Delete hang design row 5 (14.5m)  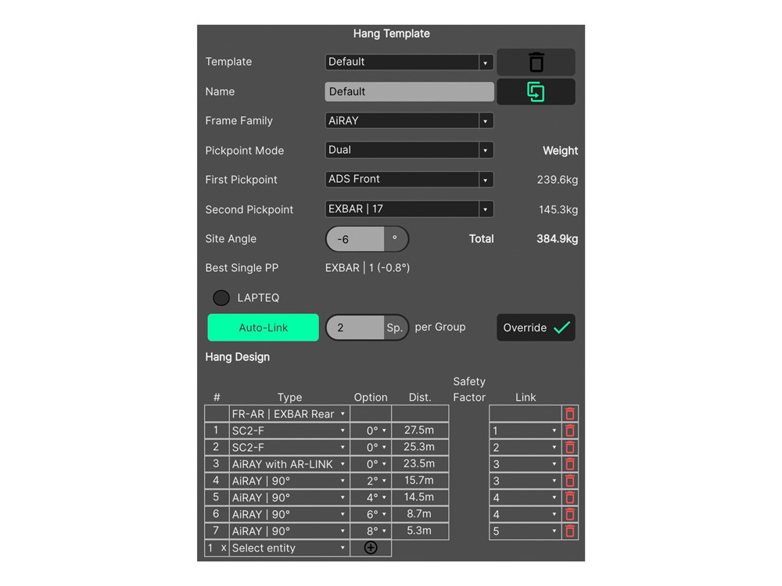click(x=569, y=497)
